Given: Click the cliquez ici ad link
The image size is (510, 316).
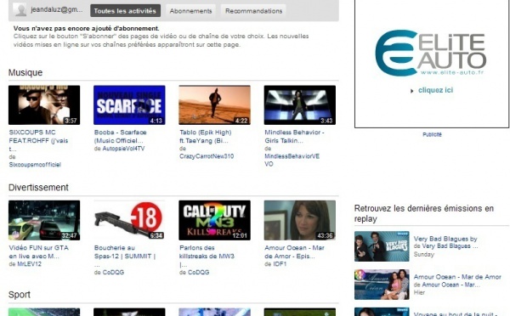Looking at the screenshot, I should [x=435, y=90].
